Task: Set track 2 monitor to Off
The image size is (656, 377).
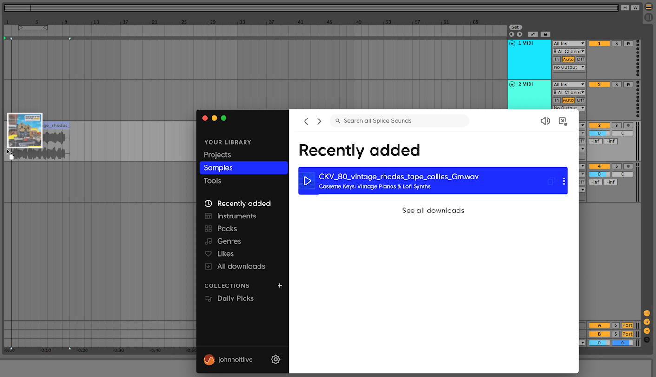Action: tap(581, 100)
